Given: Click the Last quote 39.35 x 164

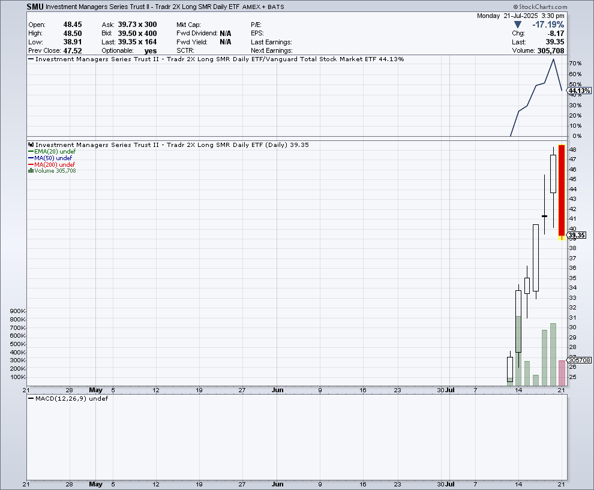Looking at the screenshot, I should pos(137,42).
